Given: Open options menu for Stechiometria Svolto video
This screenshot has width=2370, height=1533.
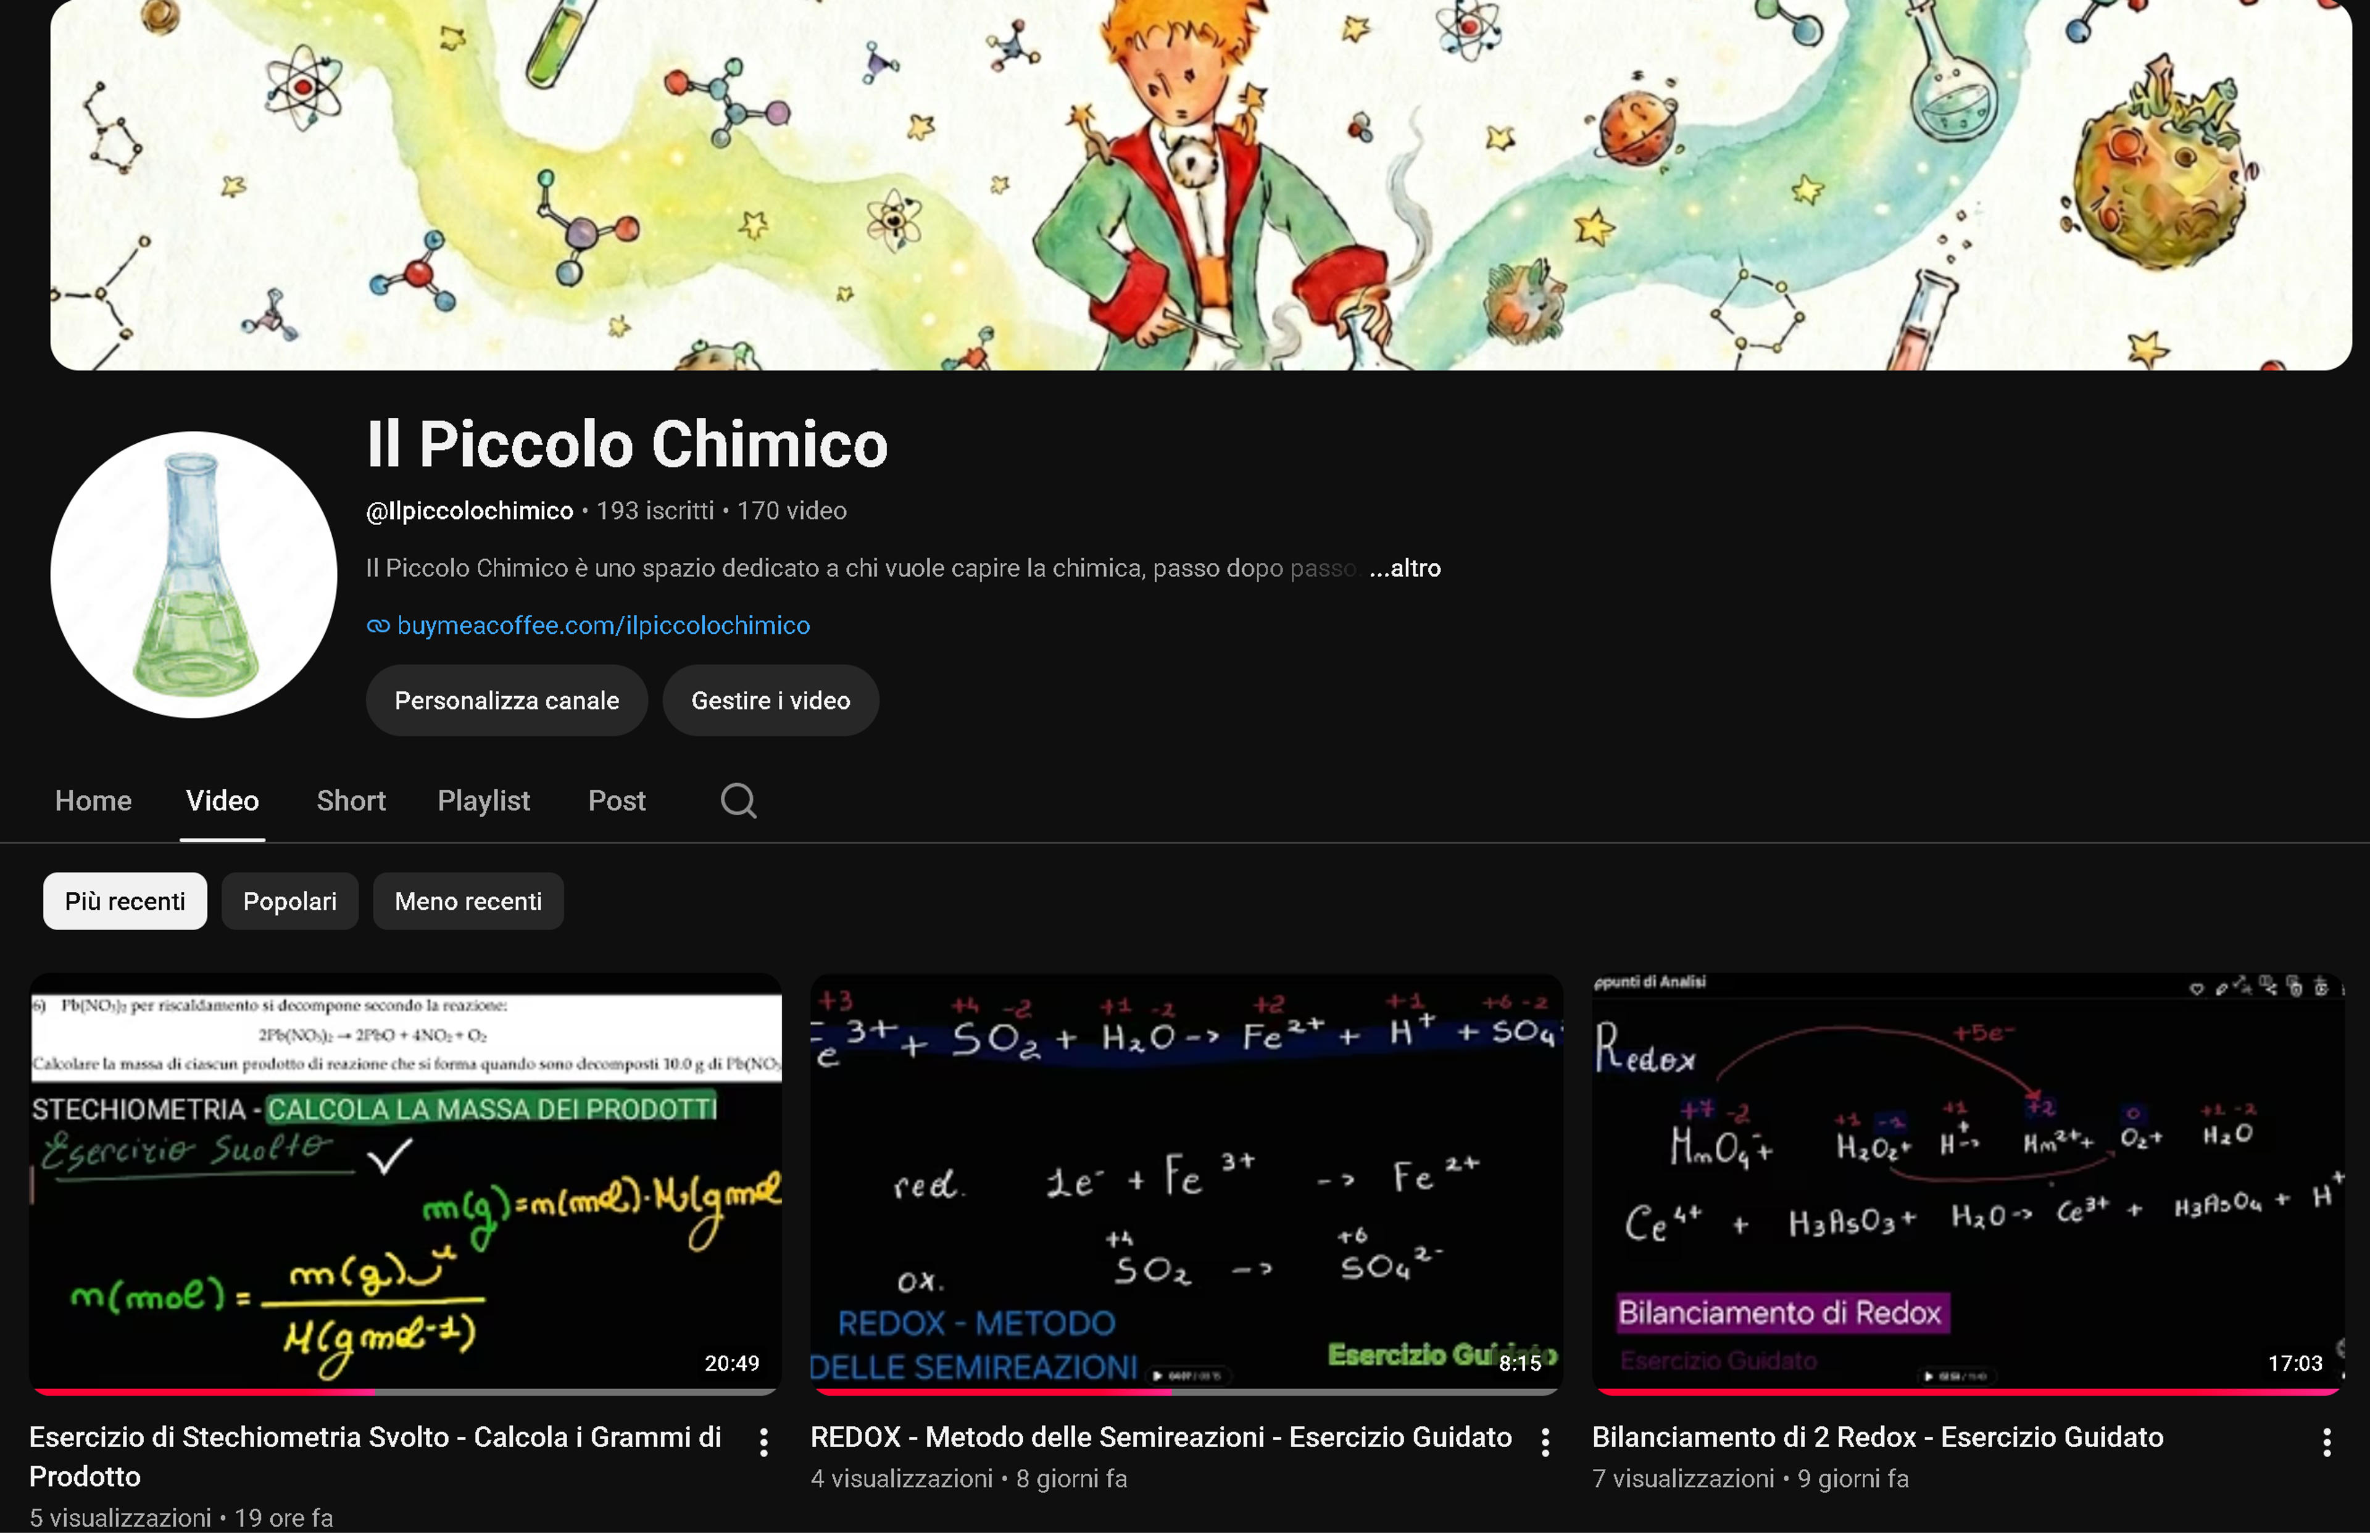Looking at the screenshot, I should point(763,1442).
